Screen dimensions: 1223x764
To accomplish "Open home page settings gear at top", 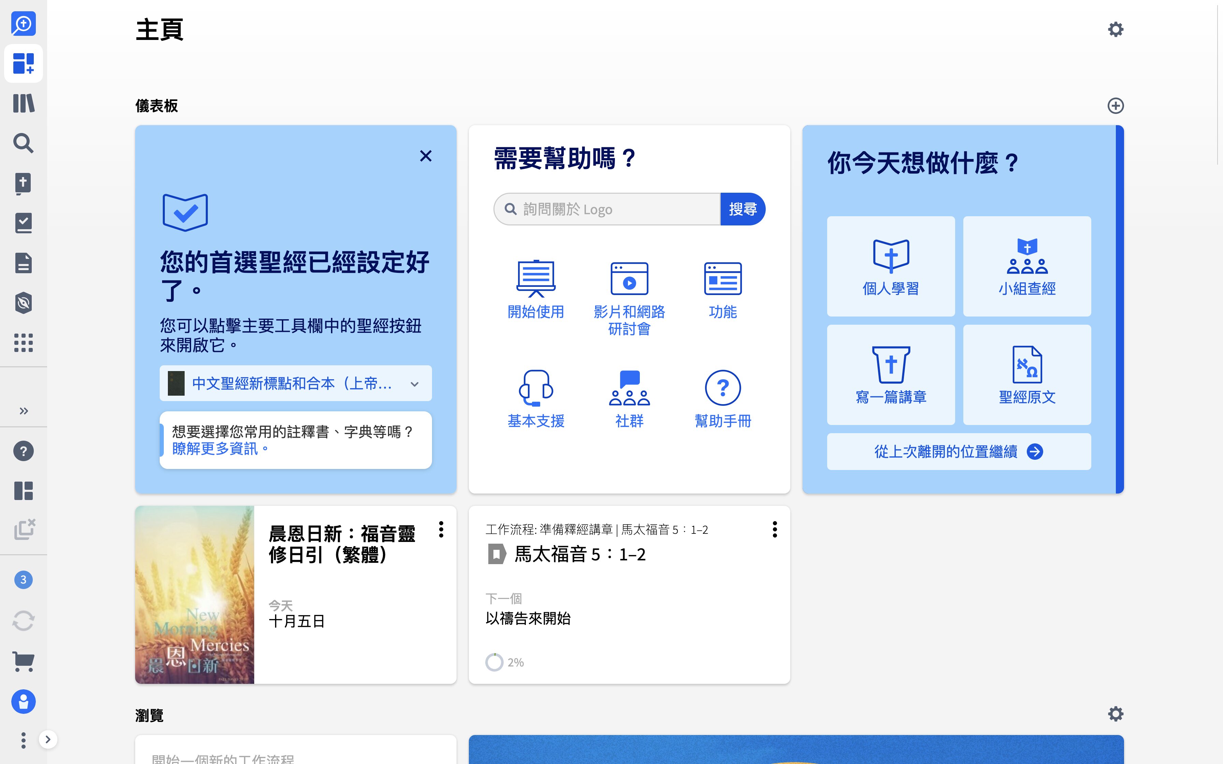I will tap(1116, 29).
